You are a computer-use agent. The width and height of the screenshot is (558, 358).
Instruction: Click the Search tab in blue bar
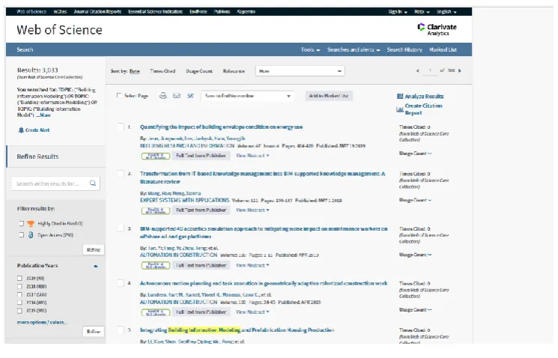point(25,50)
